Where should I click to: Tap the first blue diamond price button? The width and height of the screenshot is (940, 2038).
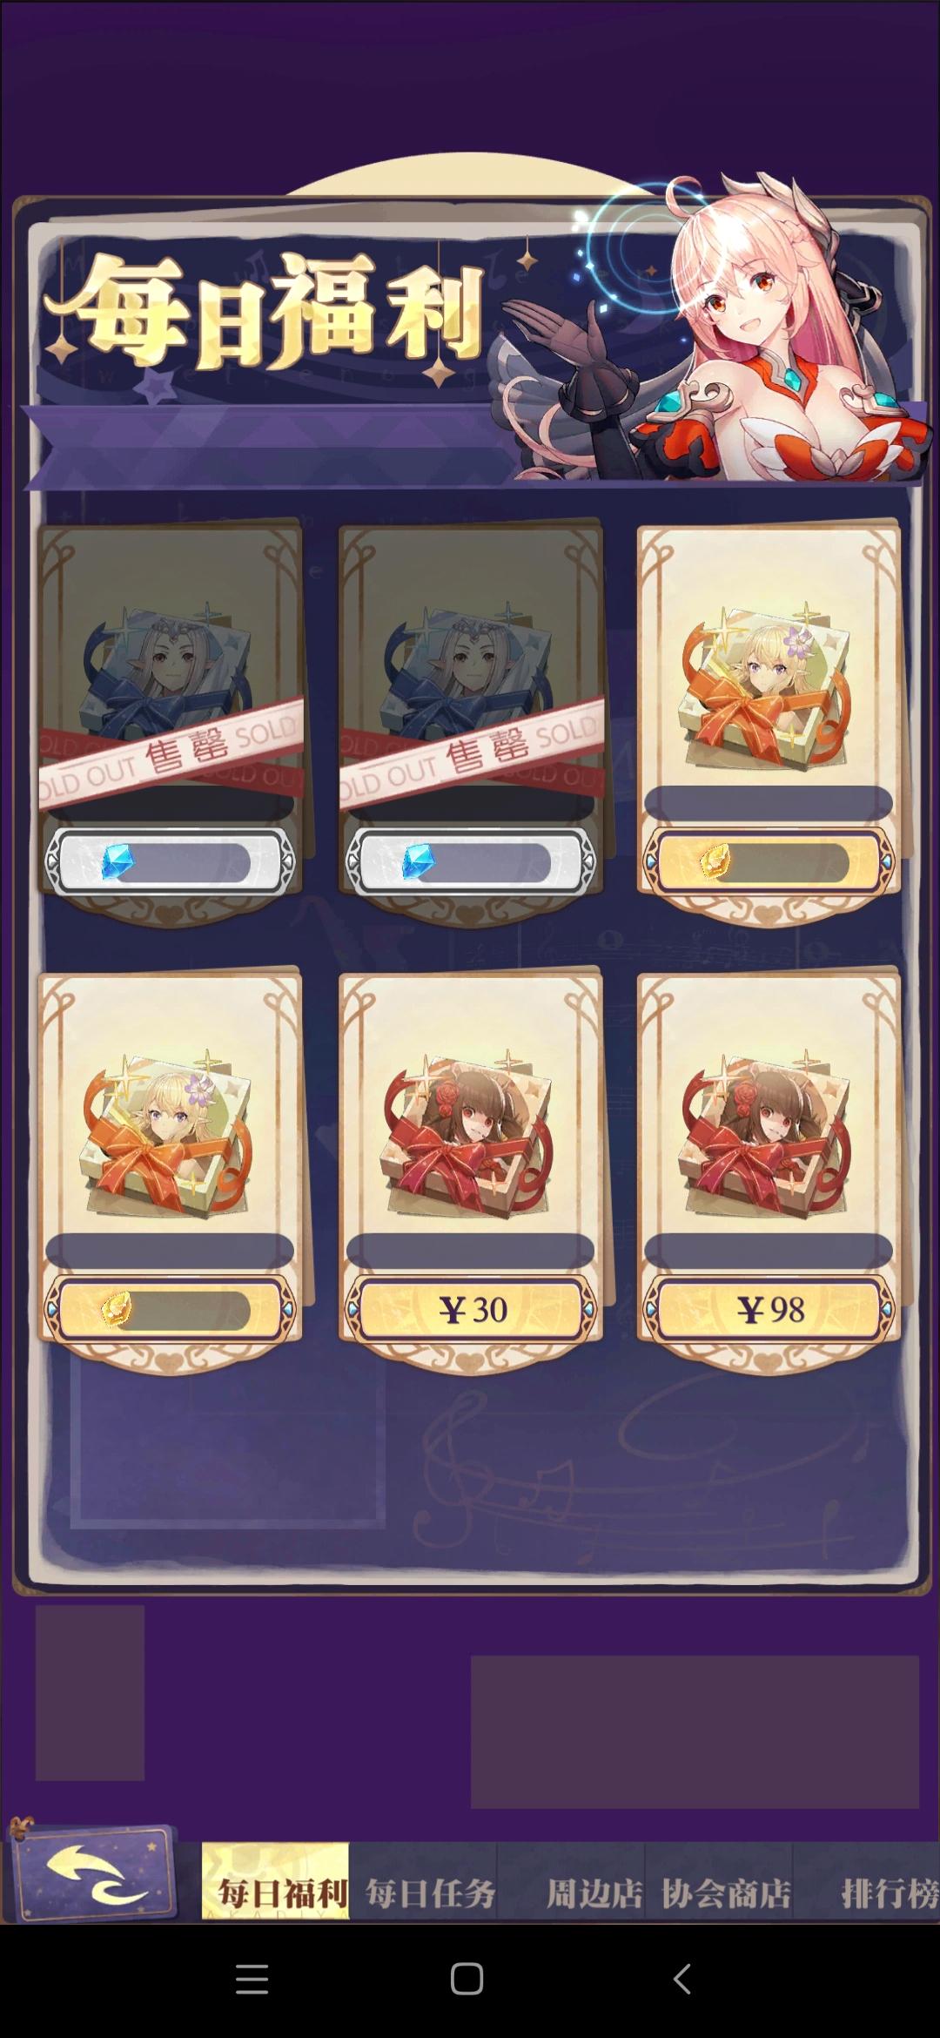[x=170, y=862]
